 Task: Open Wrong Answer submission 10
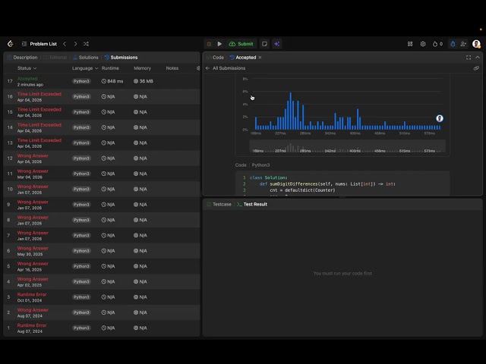click(101, 189)
